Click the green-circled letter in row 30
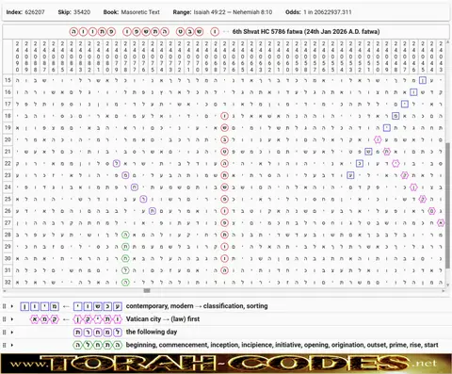This screenshot has height=374, width=452. click(125, 258)
